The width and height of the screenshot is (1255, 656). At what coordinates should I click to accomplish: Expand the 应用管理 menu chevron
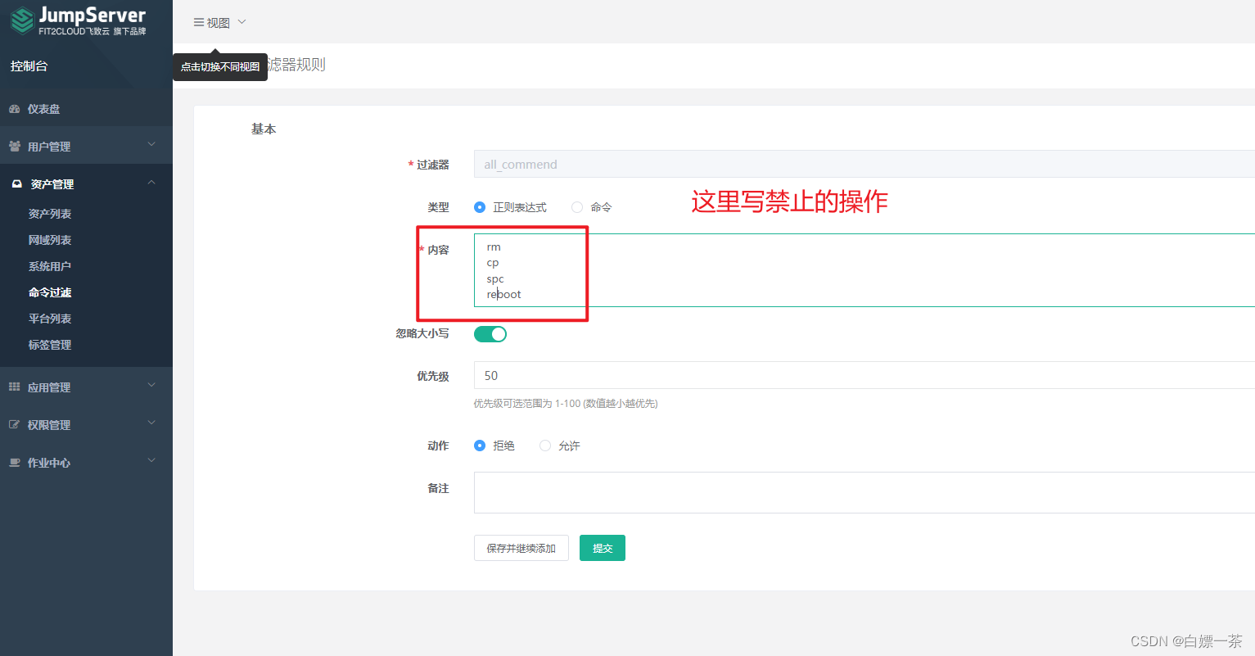click(x=151, y=386)
